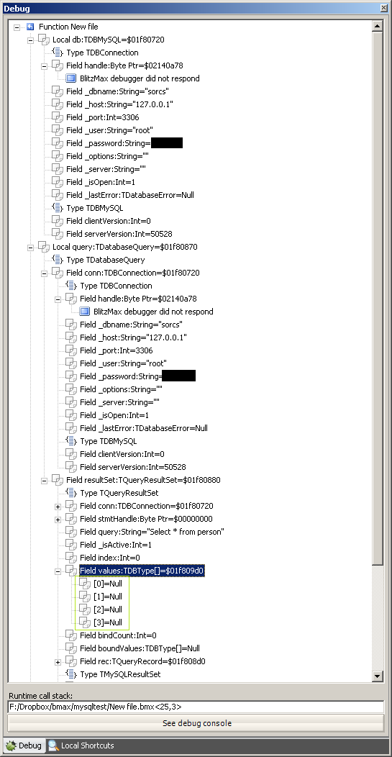Select Field bindCount:Int=0 row

(x=118, y=636)
